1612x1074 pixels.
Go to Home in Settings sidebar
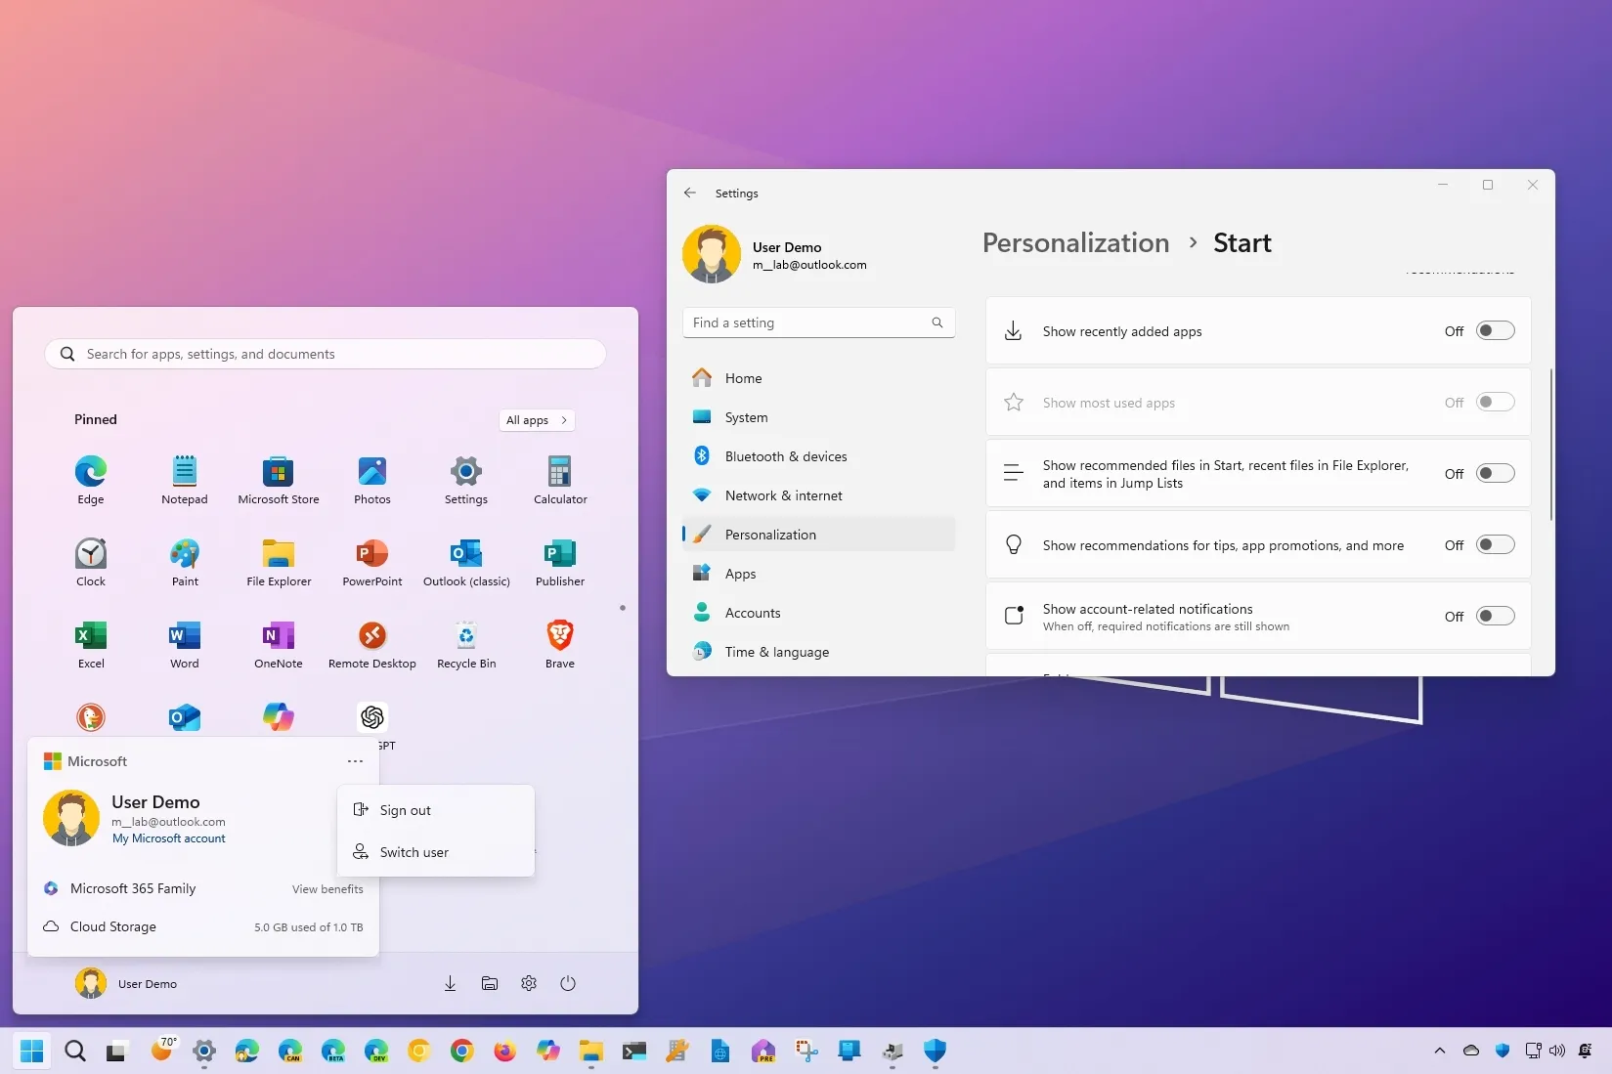click(818, 378)
